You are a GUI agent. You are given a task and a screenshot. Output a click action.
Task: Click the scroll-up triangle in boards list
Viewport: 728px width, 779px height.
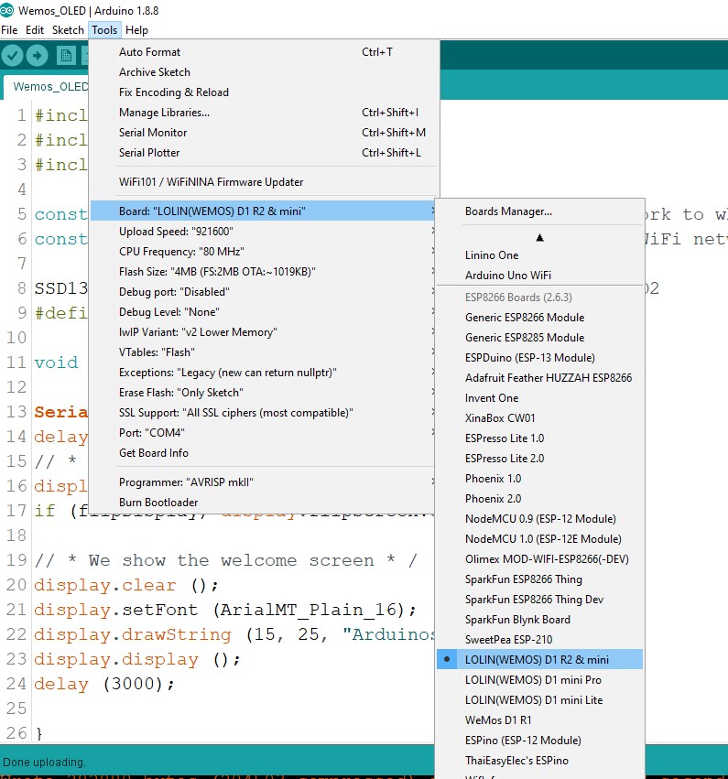click(x=539, y=238)
